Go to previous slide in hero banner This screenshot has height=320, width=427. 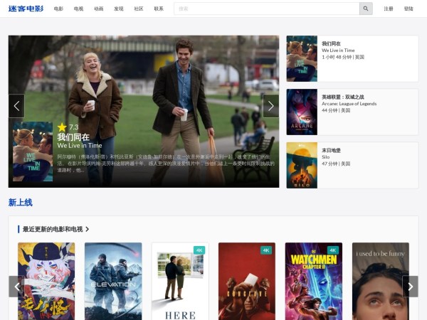point(16,106)
